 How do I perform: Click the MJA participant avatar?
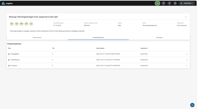coord(12,24)
